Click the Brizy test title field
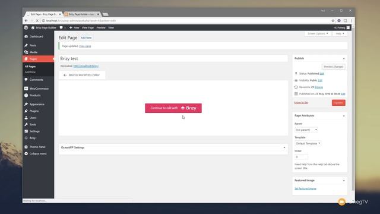The image size is (380, 214). point(173,58)
